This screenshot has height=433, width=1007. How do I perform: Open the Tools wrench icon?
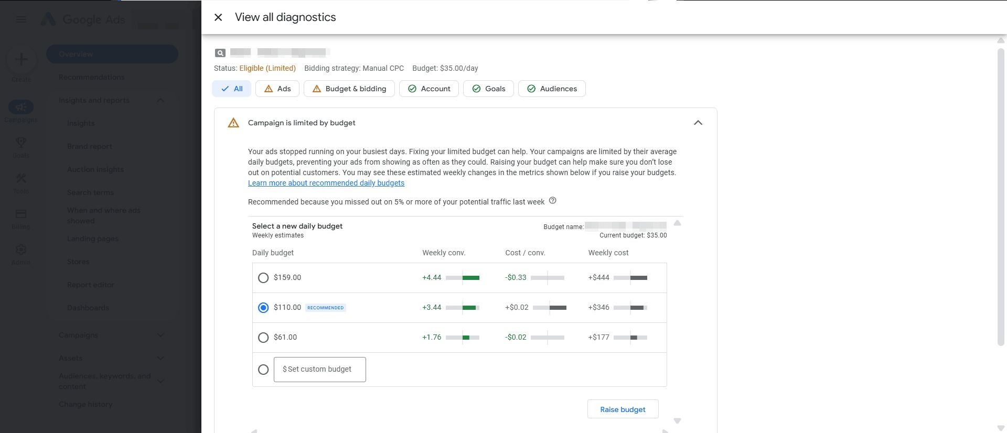pos(21,179)
